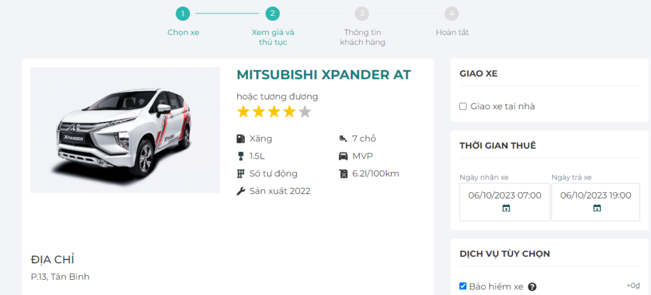
Task: Click the help icon next to Bảo hiểm xe
Action: tap(532, 287)
